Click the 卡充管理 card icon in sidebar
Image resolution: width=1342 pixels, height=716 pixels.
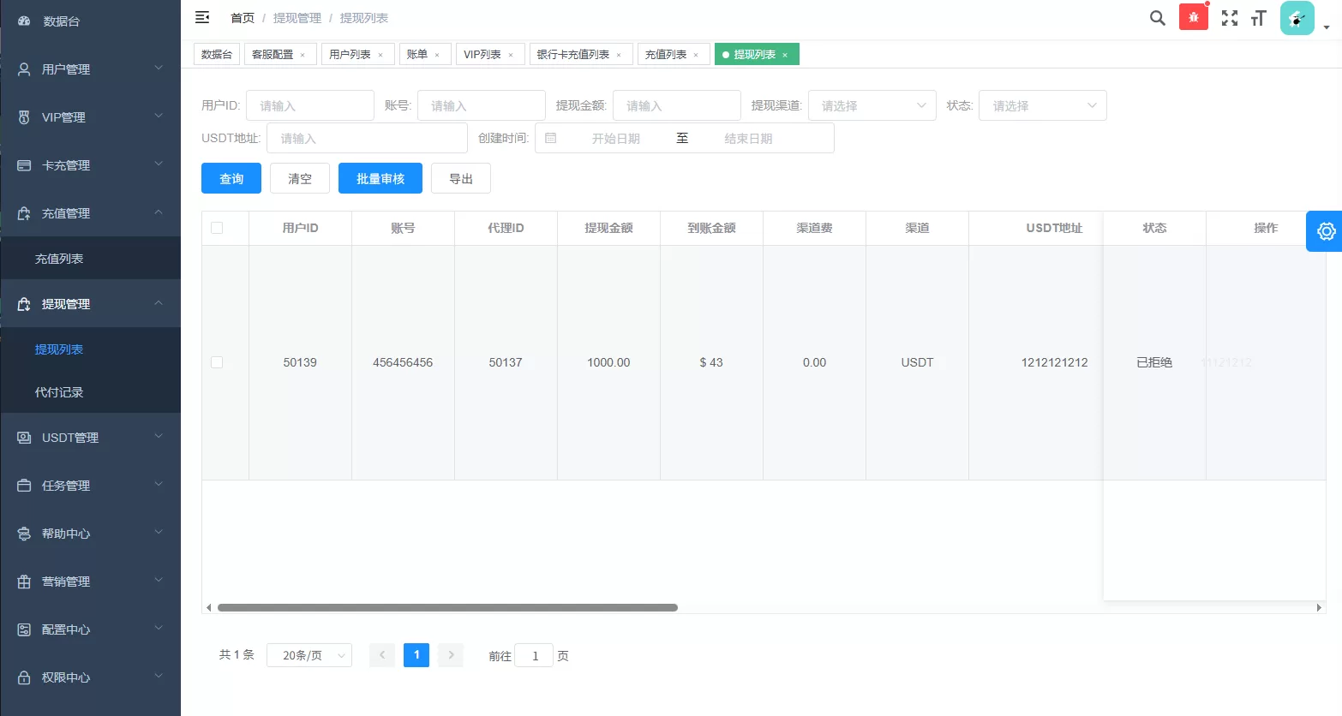(23, 164)
